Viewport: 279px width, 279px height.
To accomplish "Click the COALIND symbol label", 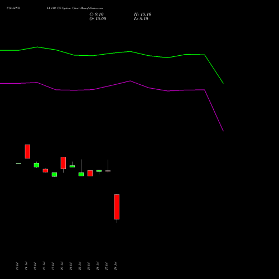I will (x=13, y=8).
